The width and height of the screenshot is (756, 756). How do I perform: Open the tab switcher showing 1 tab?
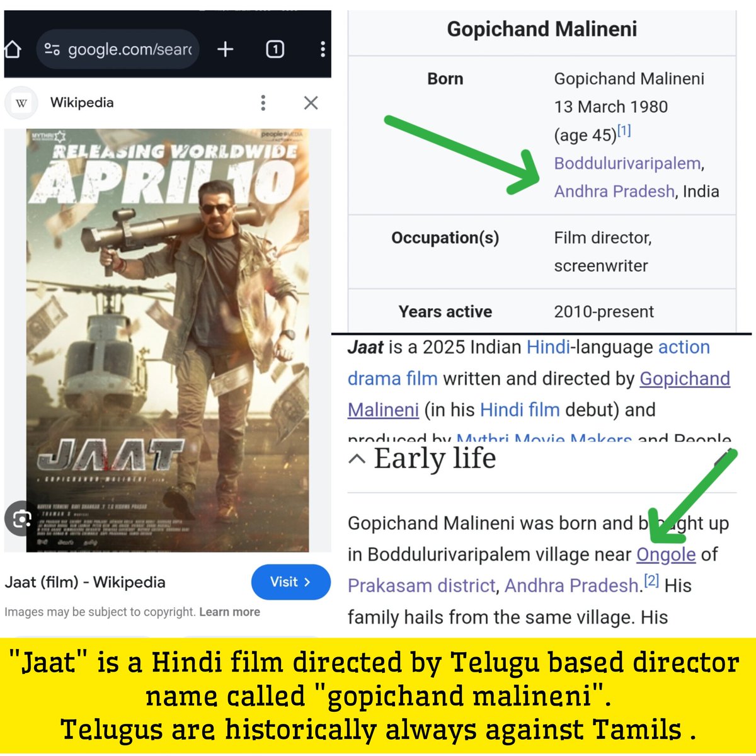click(x=275, y=49)
